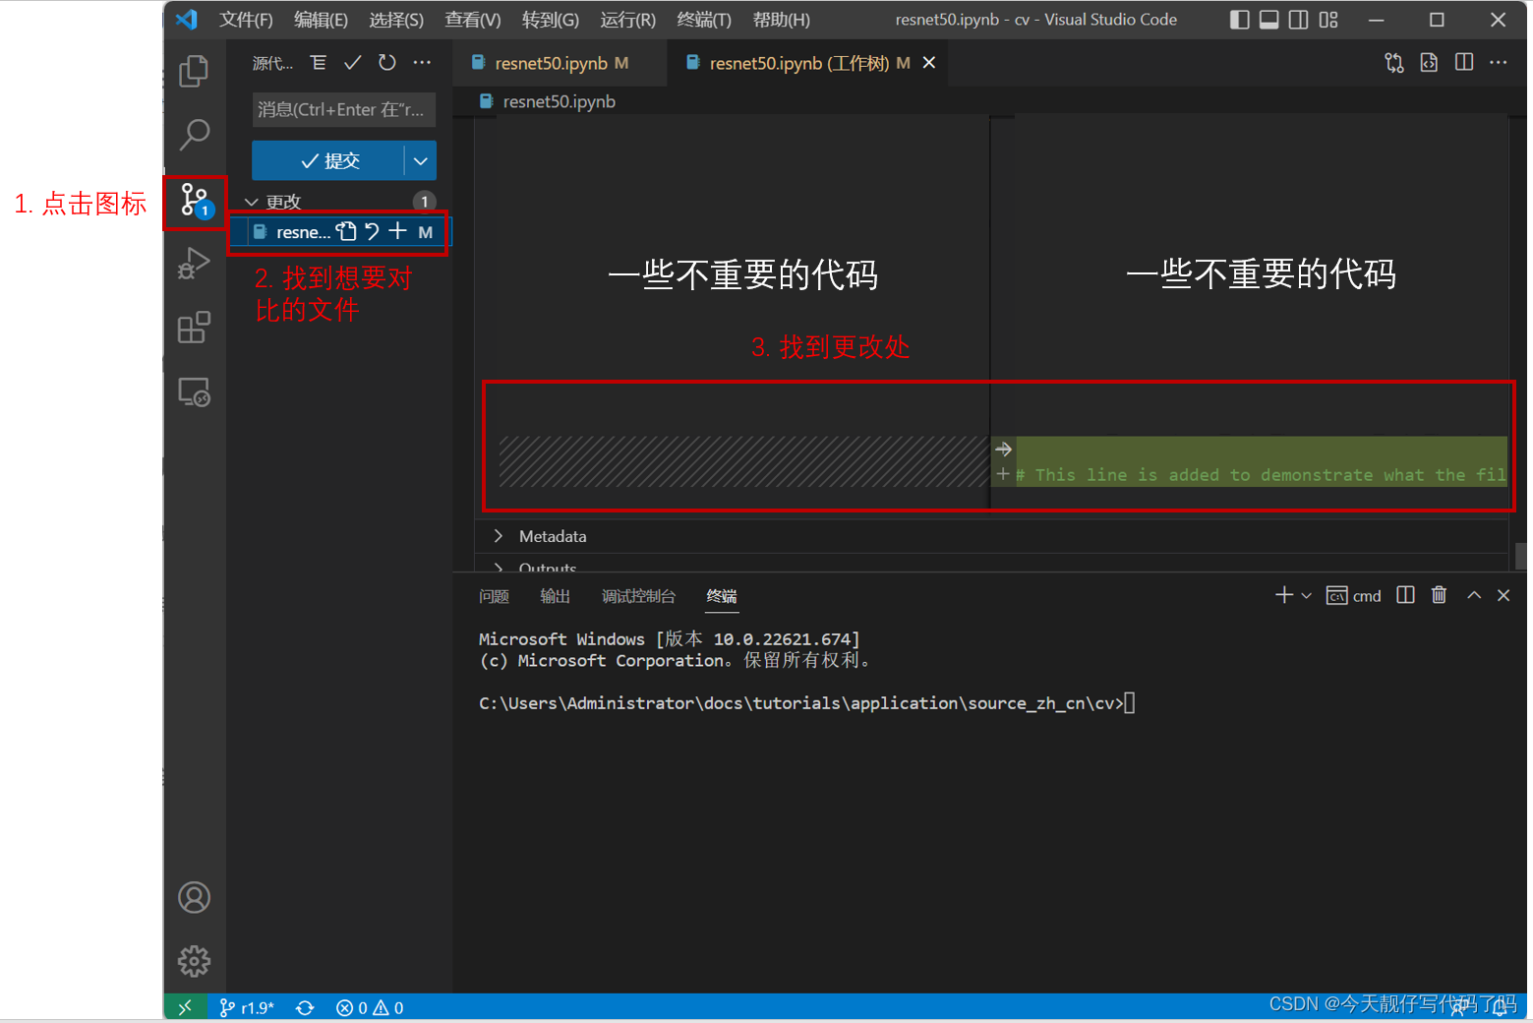Viewport: 1533px width, 1023px height.
Task: Open the 转到(G) menu
Action: click(551, 20)
